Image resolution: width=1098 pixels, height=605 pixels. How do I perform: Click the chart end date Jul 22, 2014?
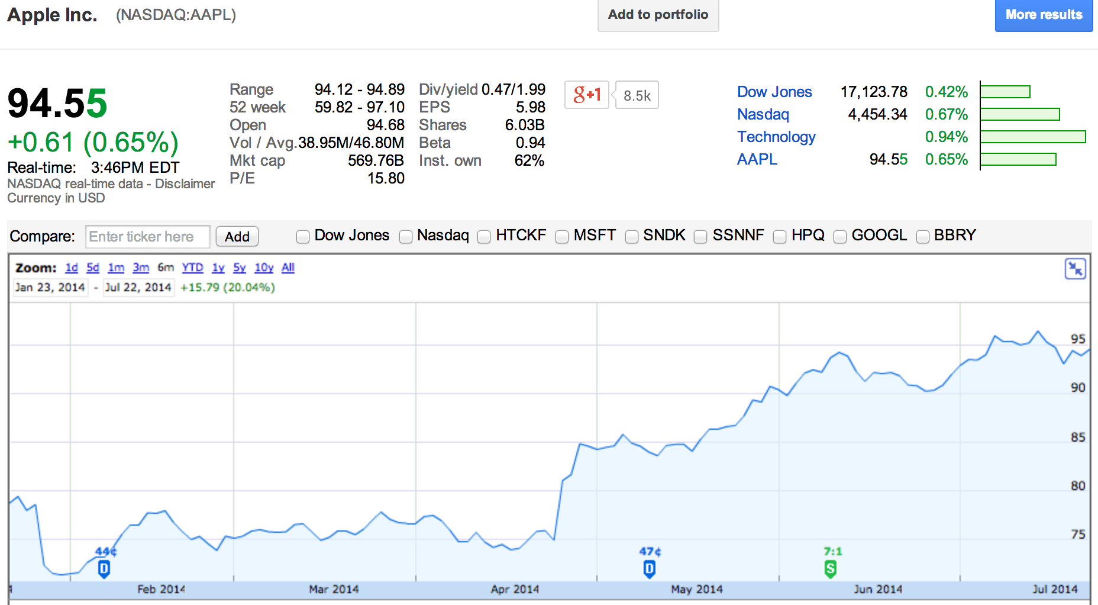coord(138,288)
